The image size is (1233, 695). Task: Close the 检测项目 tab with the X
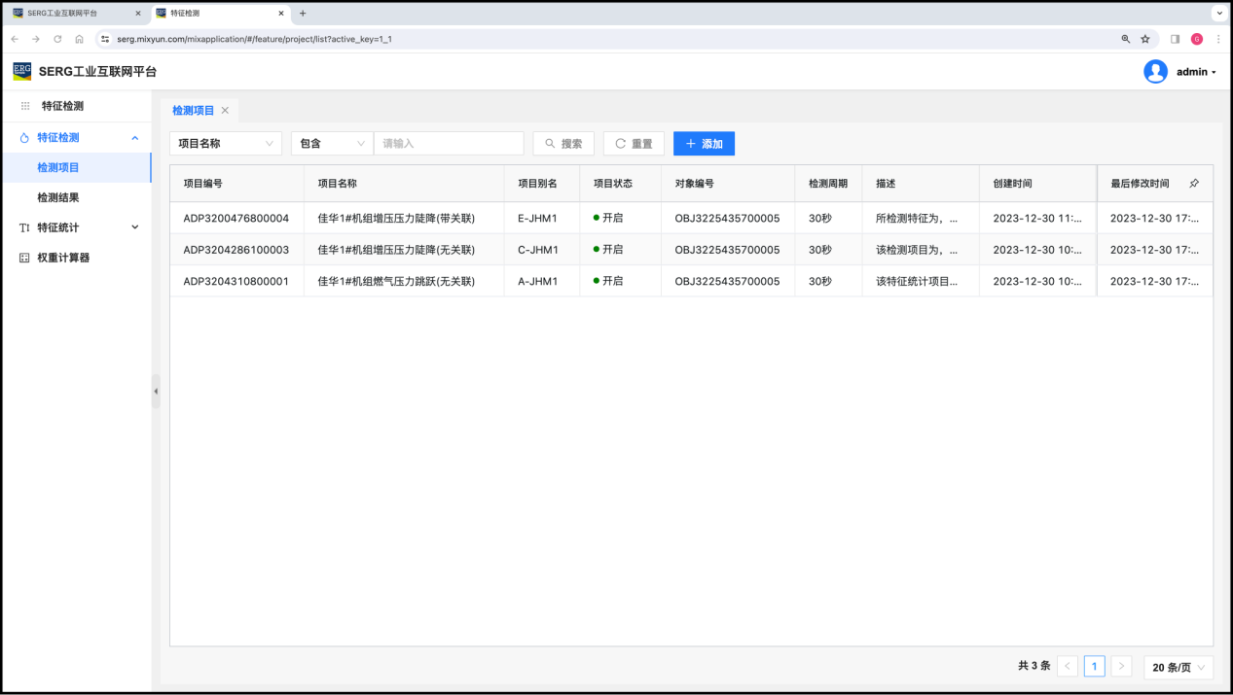point(225,111)
